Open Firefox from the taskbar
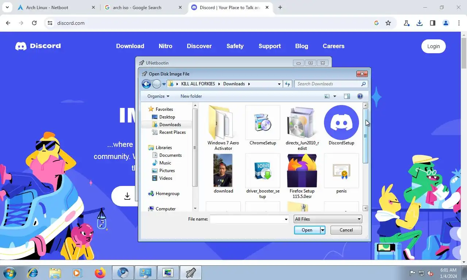This screenshot has height=280, width=467. tap(100, 273)
